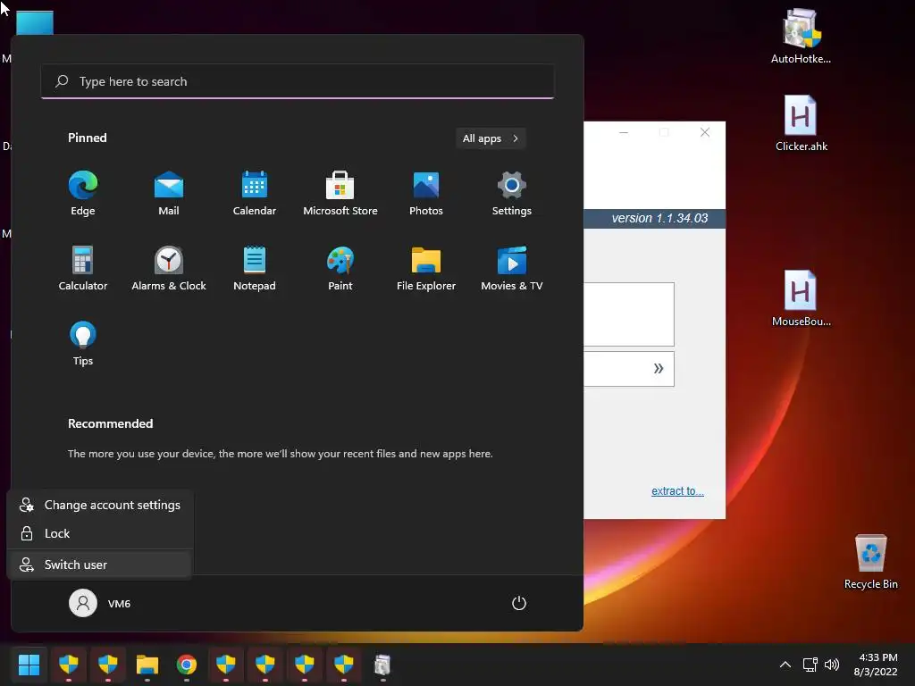Open Google Chrome from the taskbar
Viewport: 915px width, 686px height.
(187, 665)
